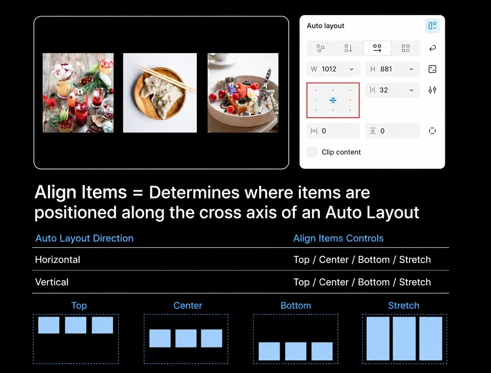
Task: Click the gap spacing icon before 32
Action: [x=372, y=90]
